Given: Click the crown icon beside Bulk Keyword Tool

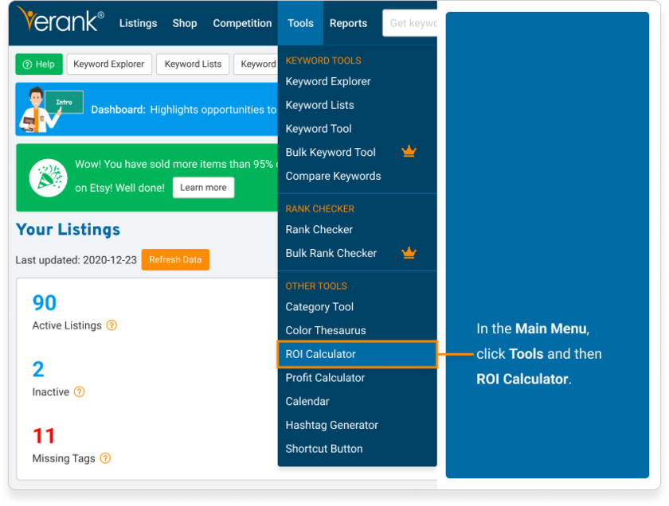Looking at the screenshot, I should [x=409, y=151].
